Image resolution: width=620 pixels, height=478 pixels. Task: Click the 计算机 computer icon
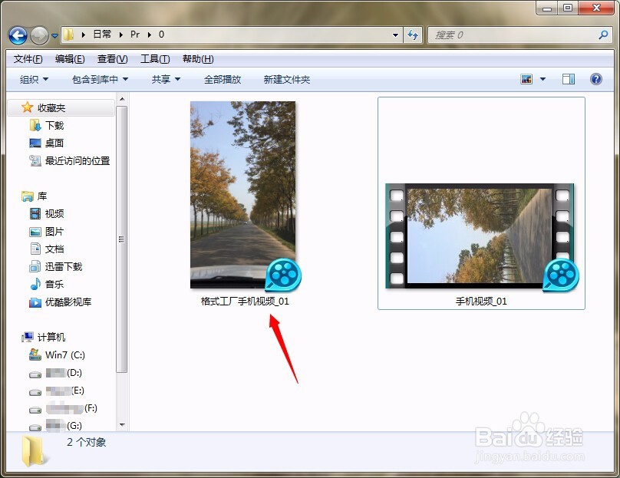click(28, 337)
